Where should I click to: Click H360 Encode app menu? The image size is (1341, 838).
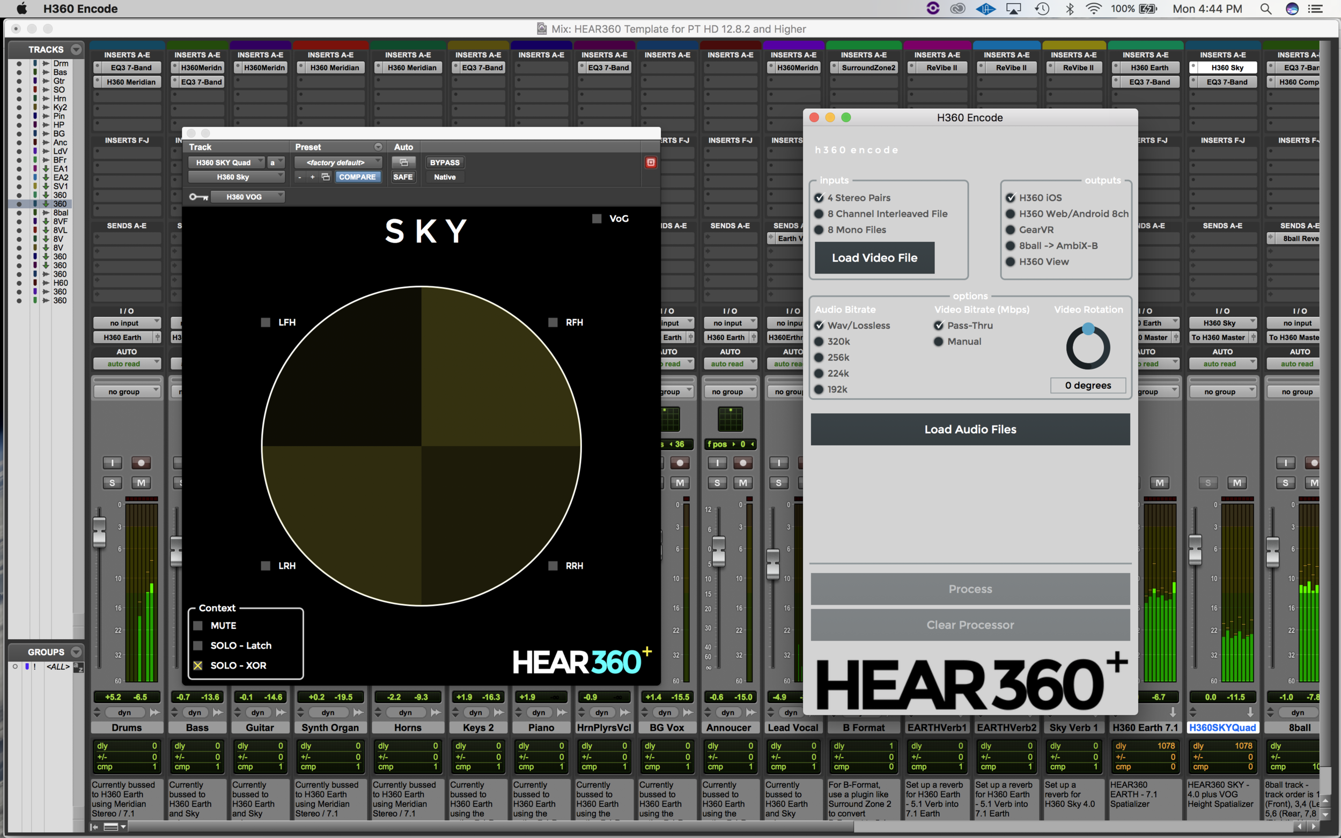point(80,9)
